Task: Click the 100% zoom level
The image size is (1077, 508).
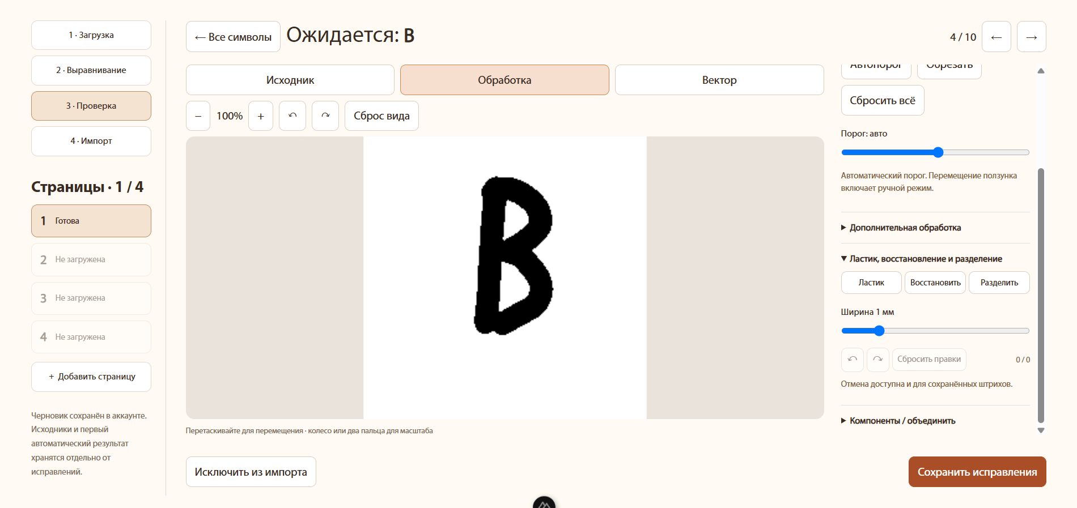Action: click(x=230, y=116)
